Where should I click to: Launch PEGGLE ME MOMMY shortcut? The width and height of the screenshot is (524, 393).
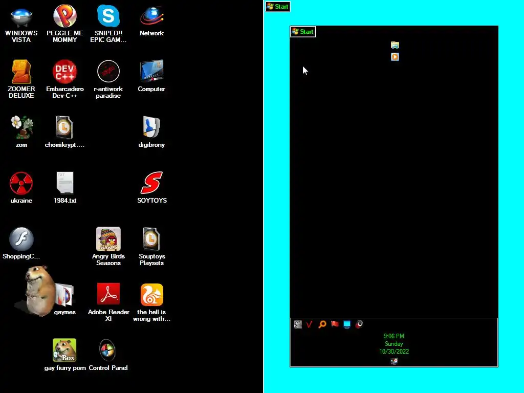65,24
